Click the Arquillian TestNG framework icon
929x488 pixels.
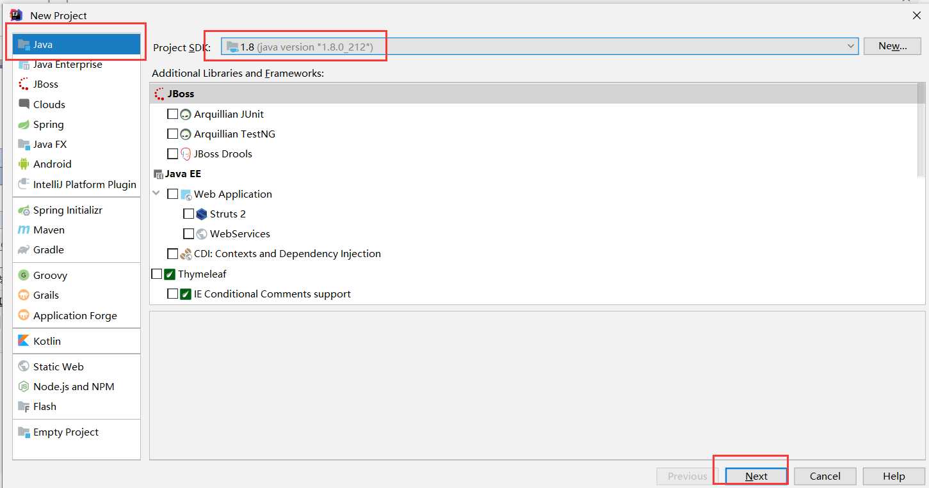pyautogui.click(x=186, y=134)
